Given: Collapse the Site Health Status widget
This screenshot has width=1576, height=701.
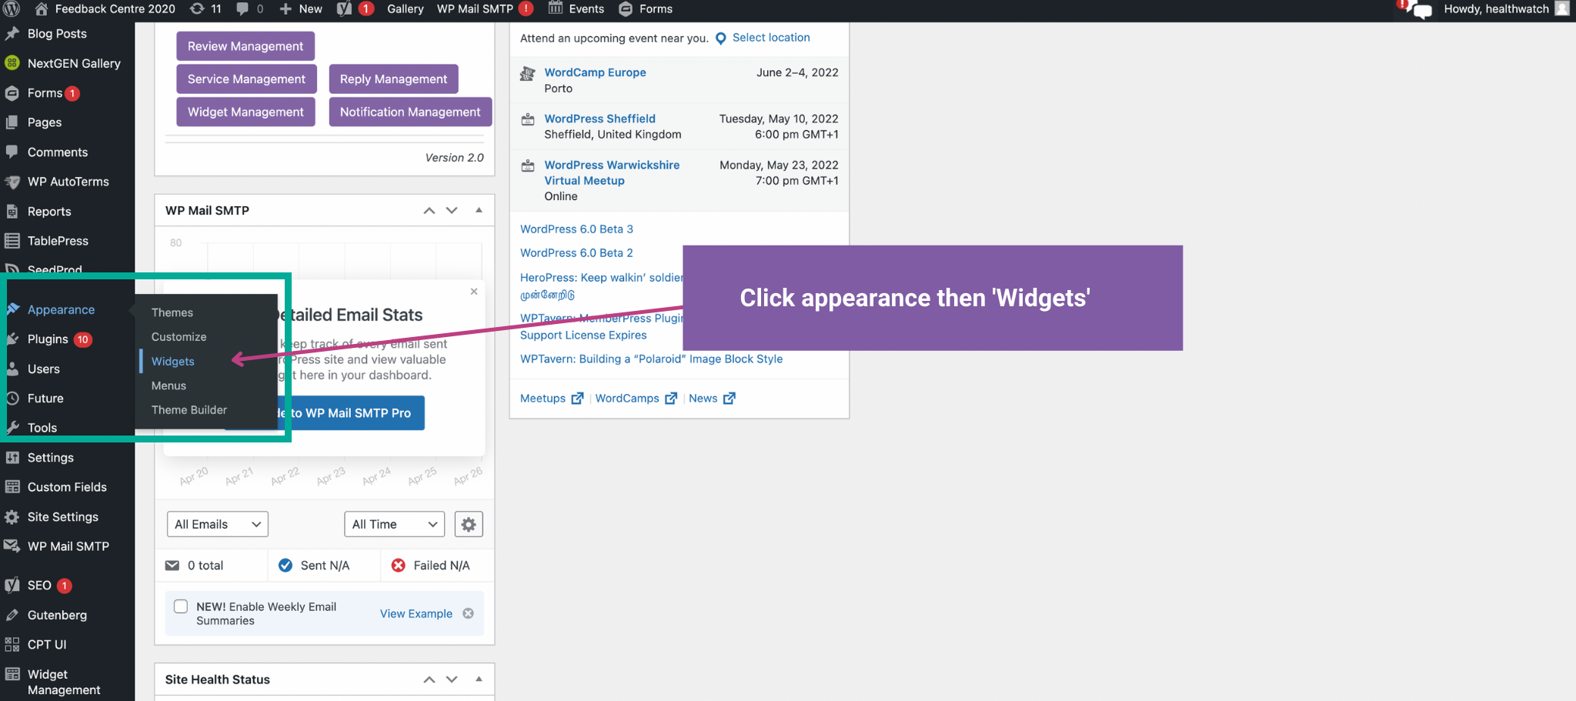Looking at the screenshot, I should click(x=479, y=679).
